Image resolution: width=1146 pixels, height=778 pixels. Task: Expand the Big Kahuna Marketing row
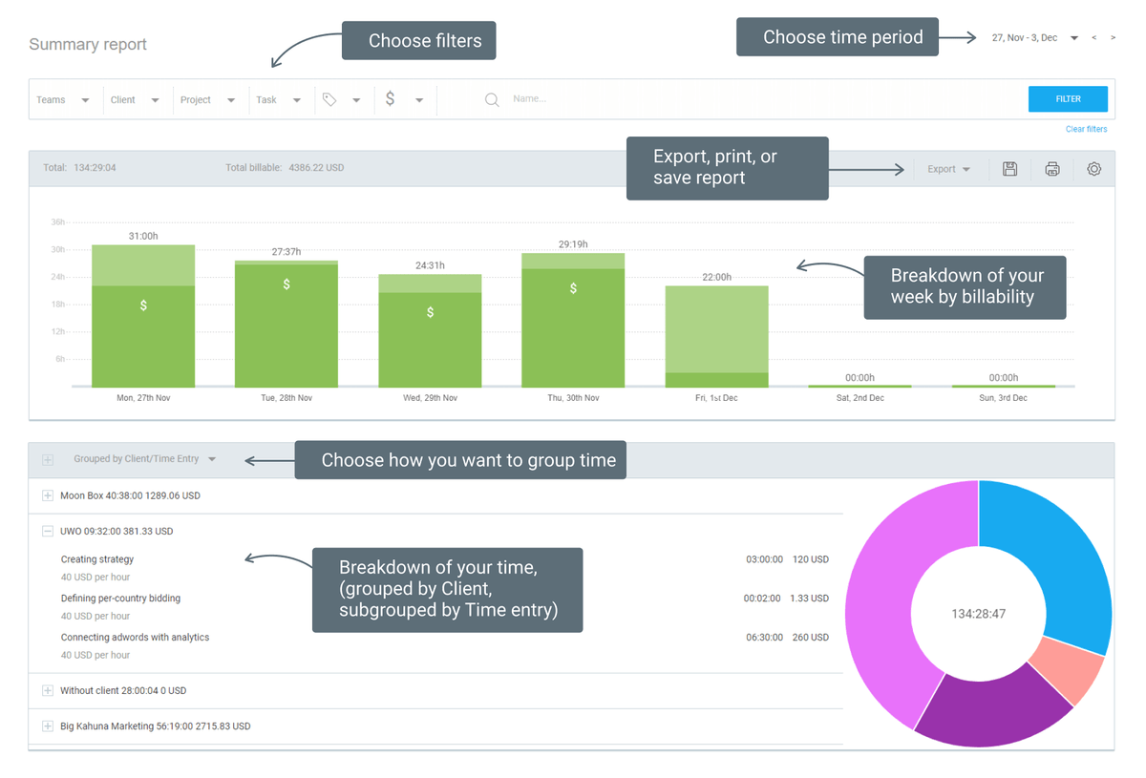(48, 725)
